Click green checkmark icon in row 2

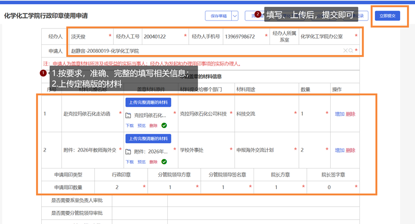164,162
